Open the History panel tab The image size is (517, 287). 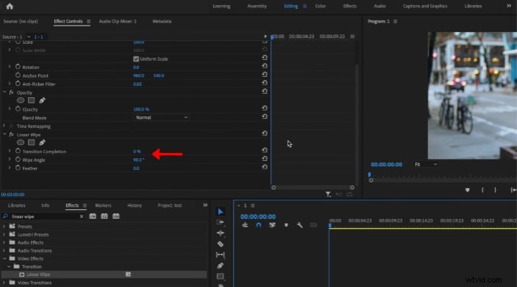[x=134, y=205]
